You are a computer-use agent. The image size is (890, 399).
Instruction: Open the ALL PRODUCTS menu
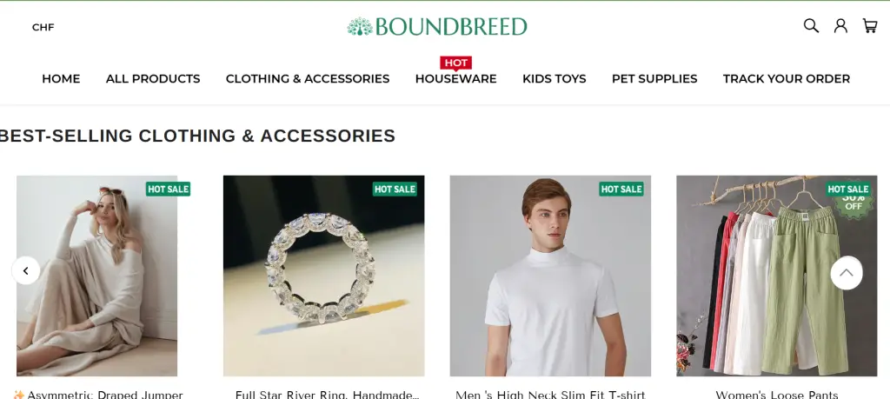click(153, 79)
